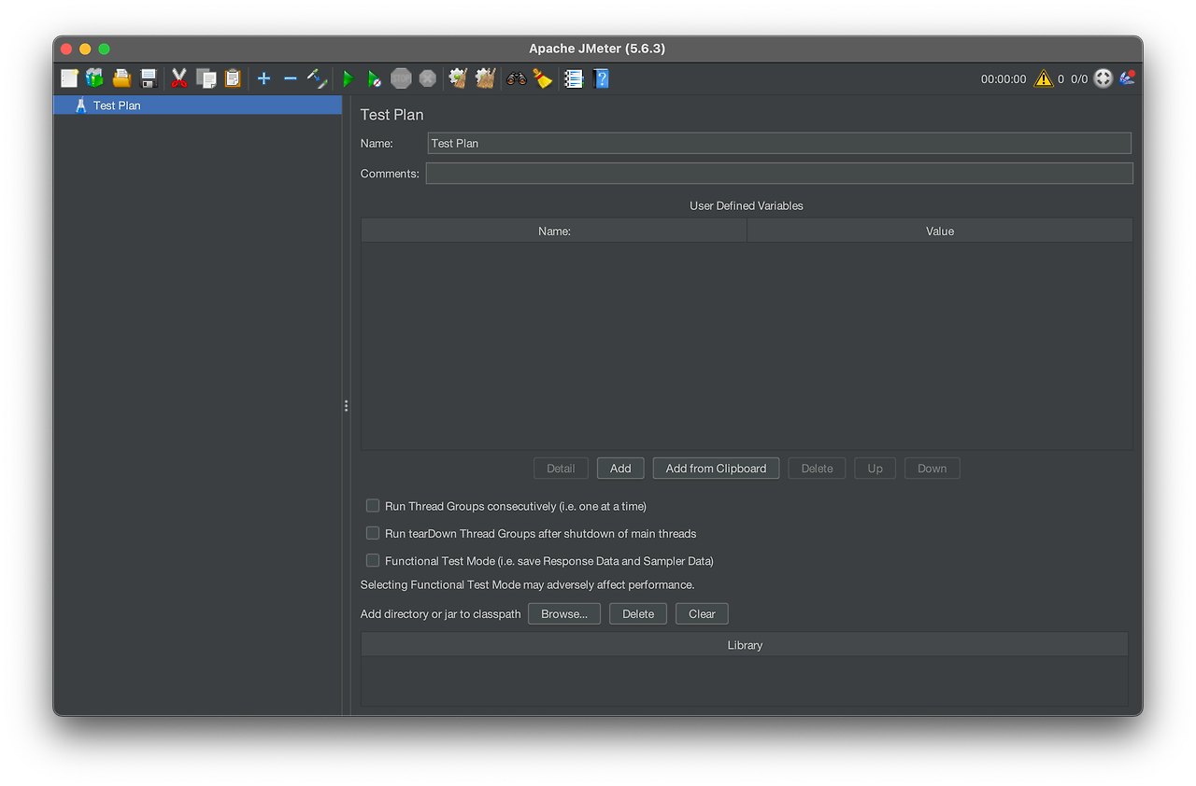The height and width of the screenshot is (786, 1196).
Task: Open the Templates icon in toolbar
Action: [x=95, y=78]
